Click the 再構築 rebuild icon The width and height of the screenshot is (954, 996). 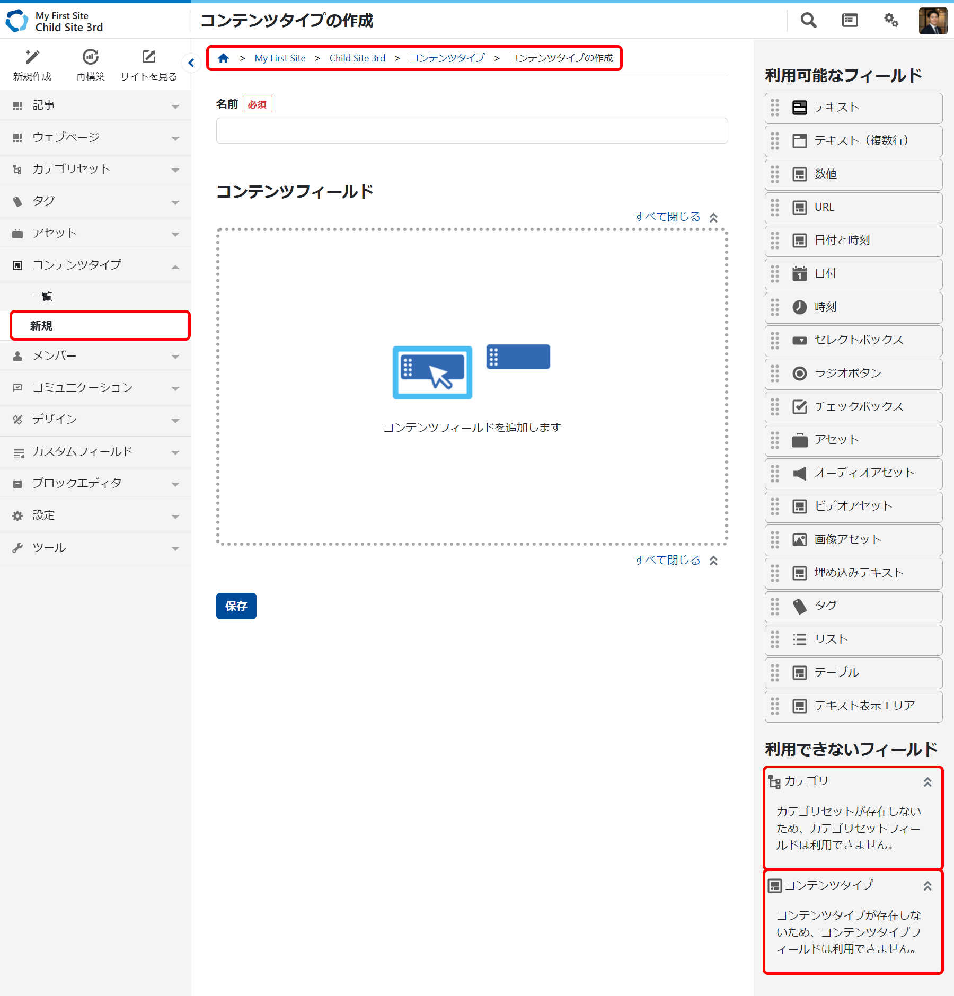(91, 57)
